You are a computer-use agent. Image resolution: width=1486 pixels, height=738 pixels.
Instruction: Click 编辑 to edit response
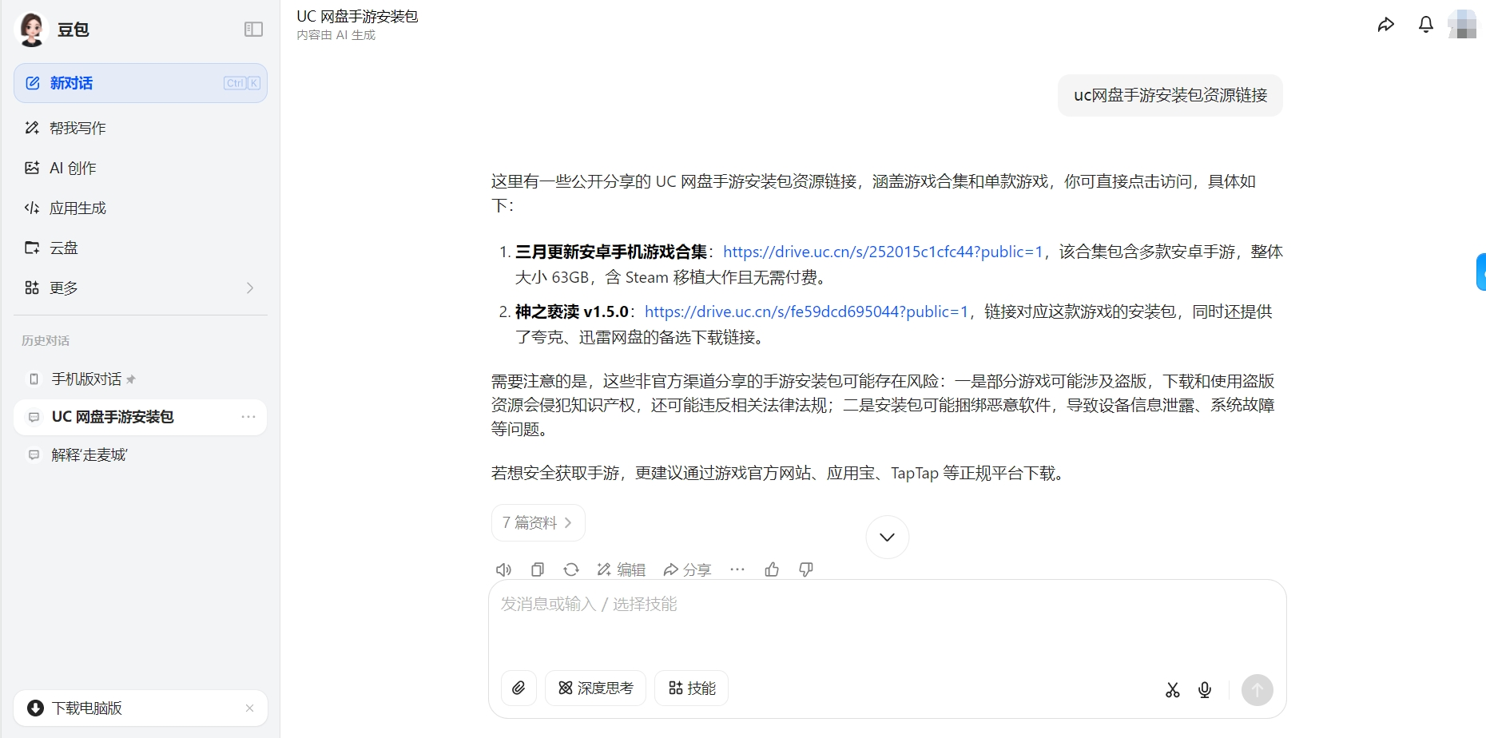621,569
